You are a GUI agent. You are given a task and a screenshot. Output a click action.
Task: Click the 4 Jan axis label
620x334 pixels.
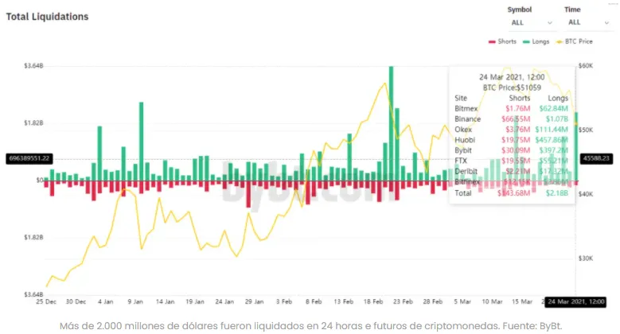(x=105, y=301)
